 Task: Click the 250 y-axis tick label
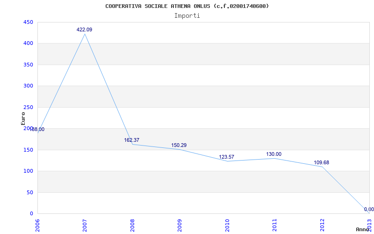[28, 107]
